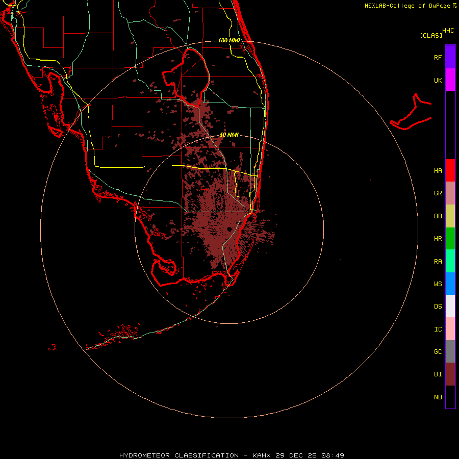Click the "RA" legend label

pos(438,262)
